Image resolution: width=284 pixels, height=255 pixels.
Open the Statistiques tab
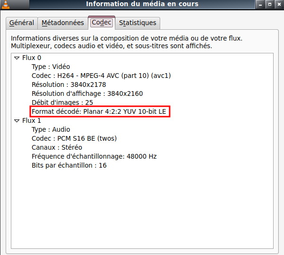138,23
